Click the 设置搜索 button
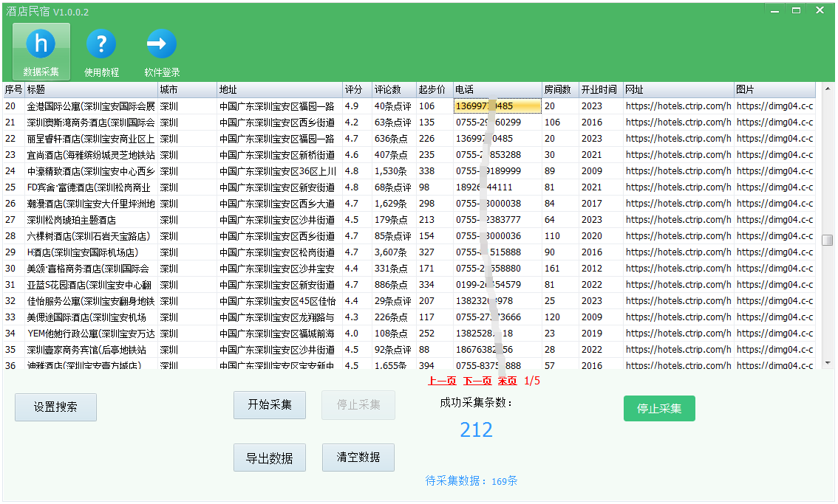The width and height of the screenshot is (838, 504). pos(55,407)
